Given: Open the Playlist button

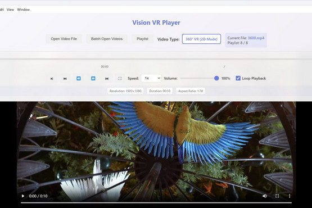Looking at the screenshot, I should click(x=142, y=39).
